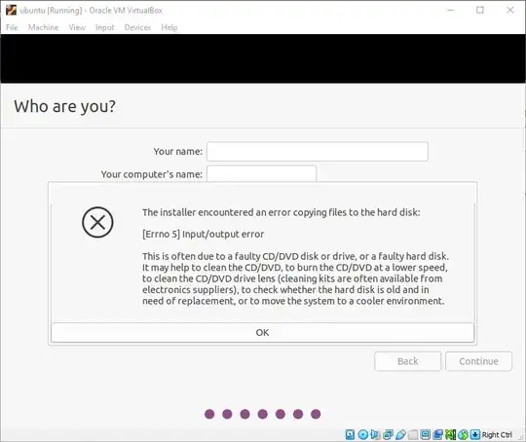Click the USB devices status icon

pos(400,434)
